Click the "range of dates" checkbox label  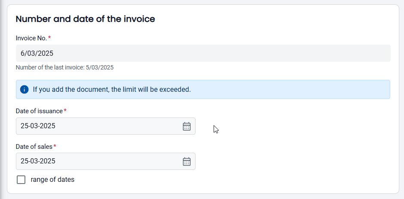point(52,180)
